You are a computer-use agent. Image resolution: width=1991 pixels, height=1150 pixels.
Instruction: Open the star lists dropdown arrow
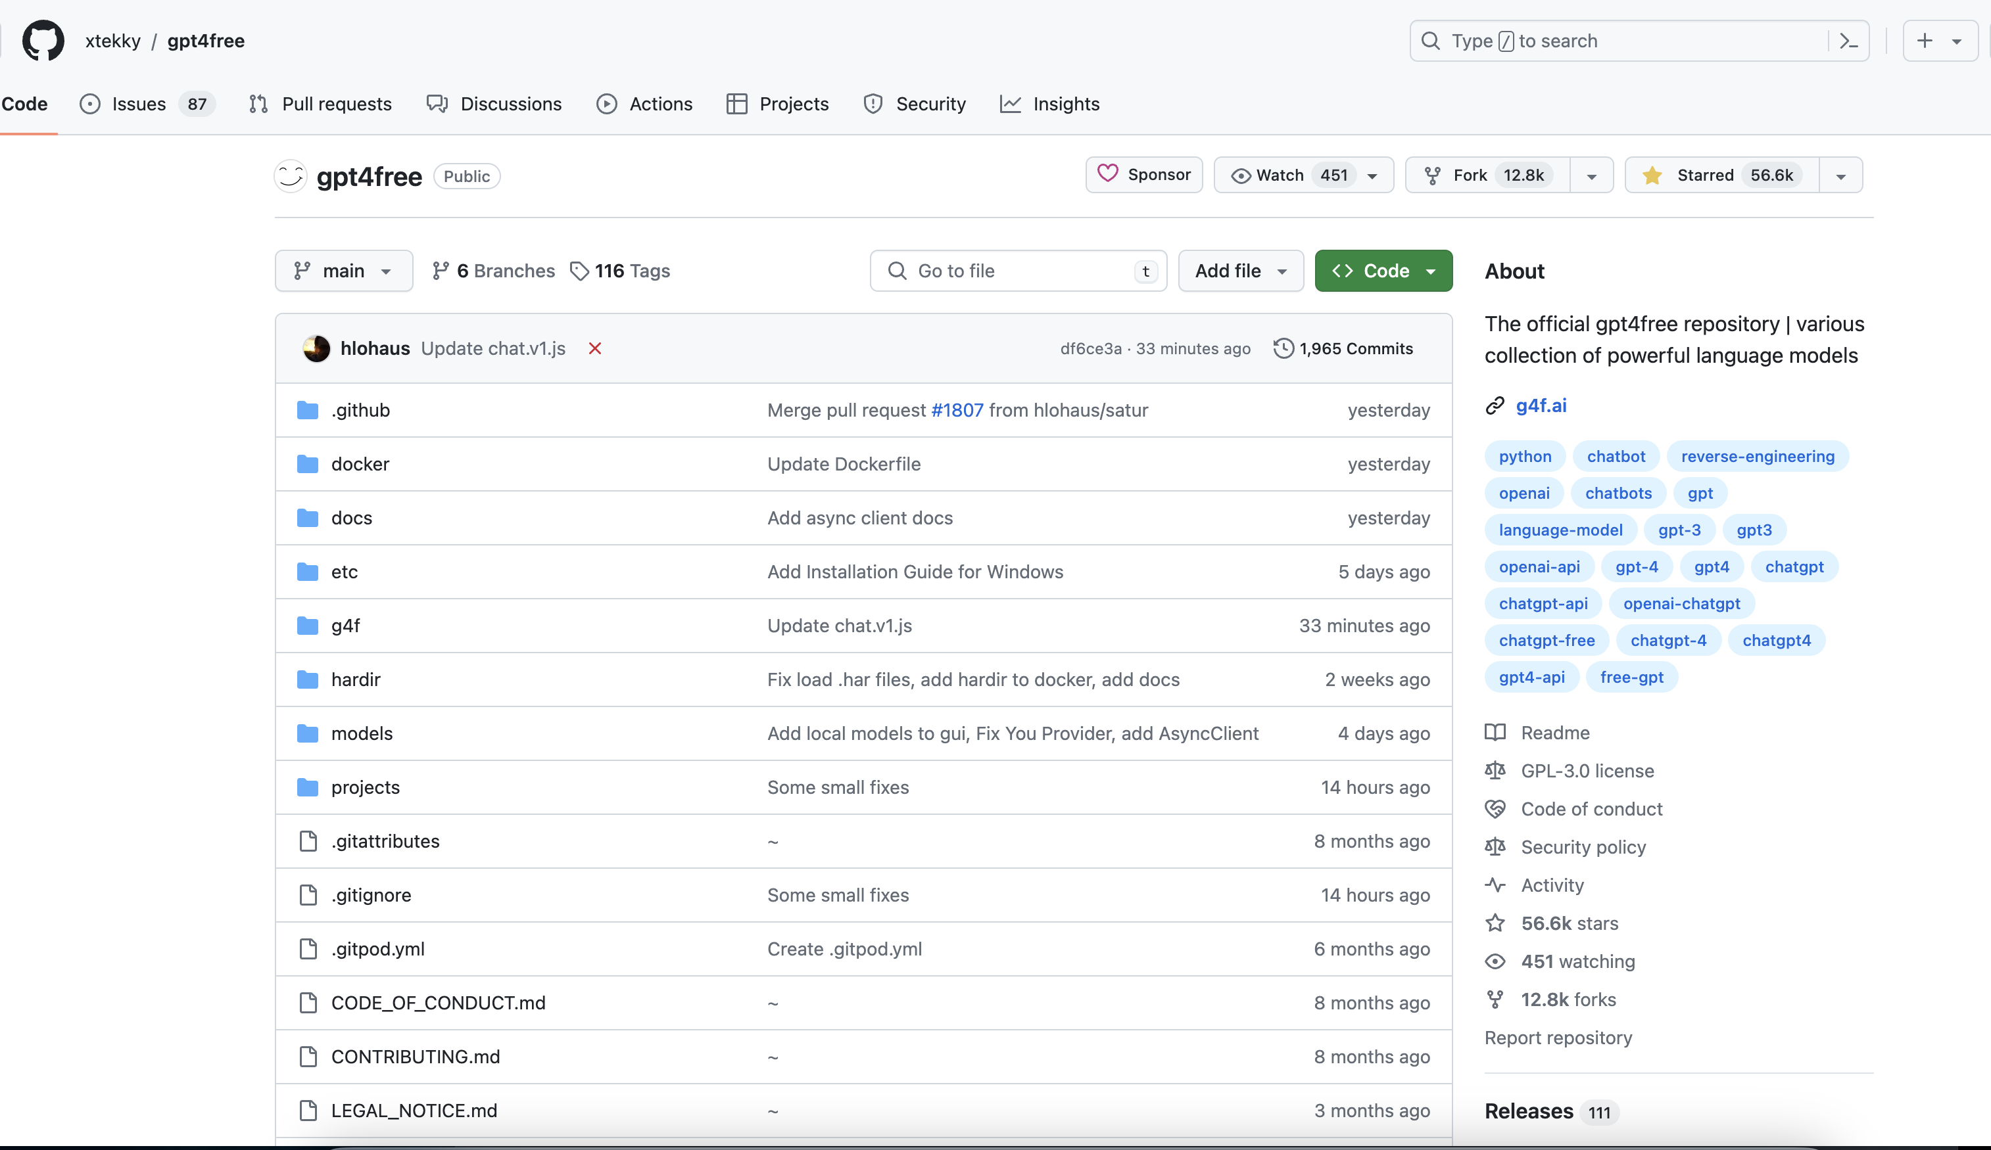pos(1840,175)
